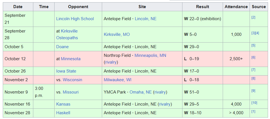This screenshot has width=270, height=119.
Task: Open the Kirksville, MO site link
Action: click(117, 34)
